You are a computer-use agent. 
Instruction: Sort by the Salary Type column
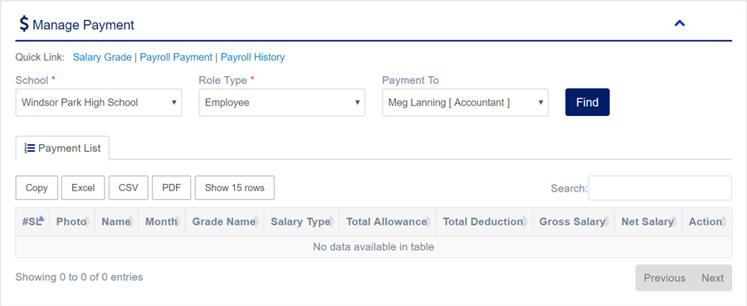coord(301,221)
